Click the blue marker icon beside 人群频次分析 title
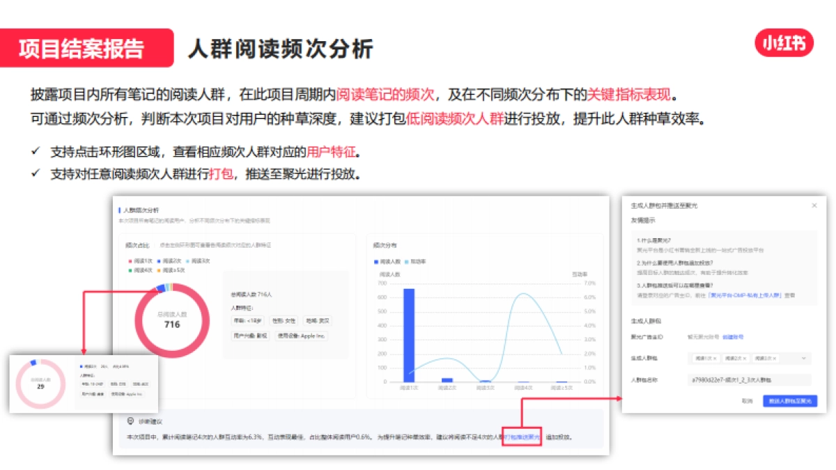Viewport: 836px width, 470px height. pos(119,209)
